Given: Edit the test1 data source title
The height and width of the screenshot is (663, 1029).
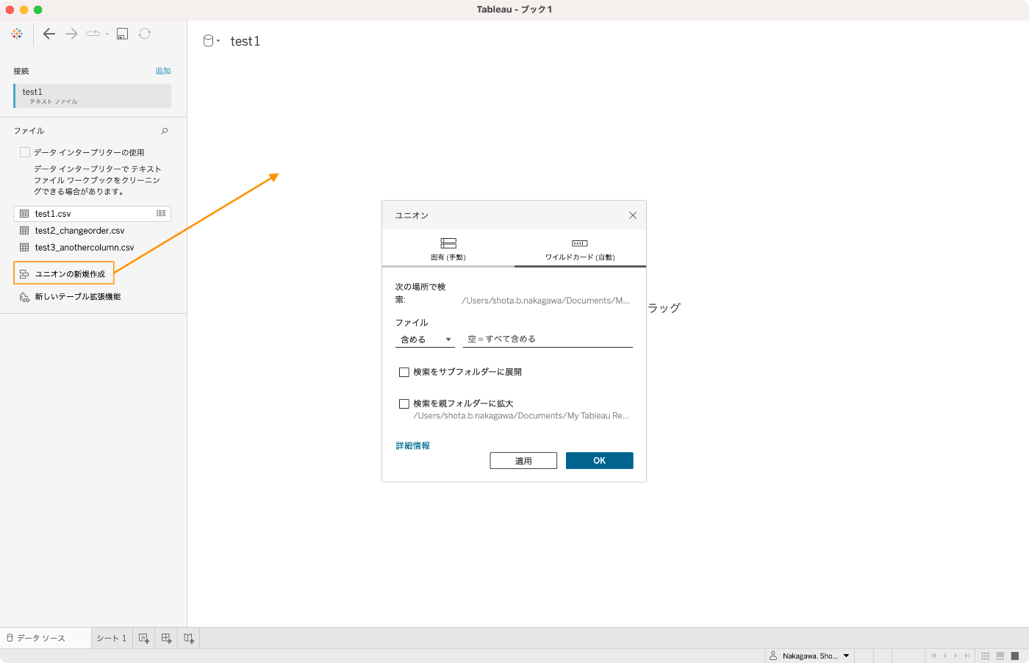Looking at the screenshot, I should click(x=245, y=41).
